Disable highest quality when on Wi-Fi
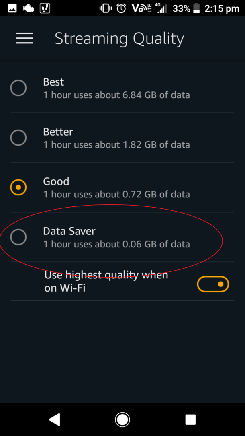This screenshot has height=436, width=245. pos(213,284)
